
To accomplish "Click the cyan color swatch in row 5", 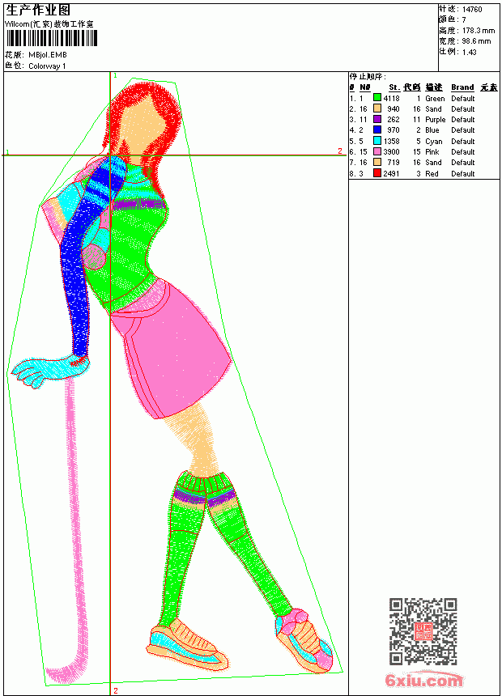I will pos(377,141).
